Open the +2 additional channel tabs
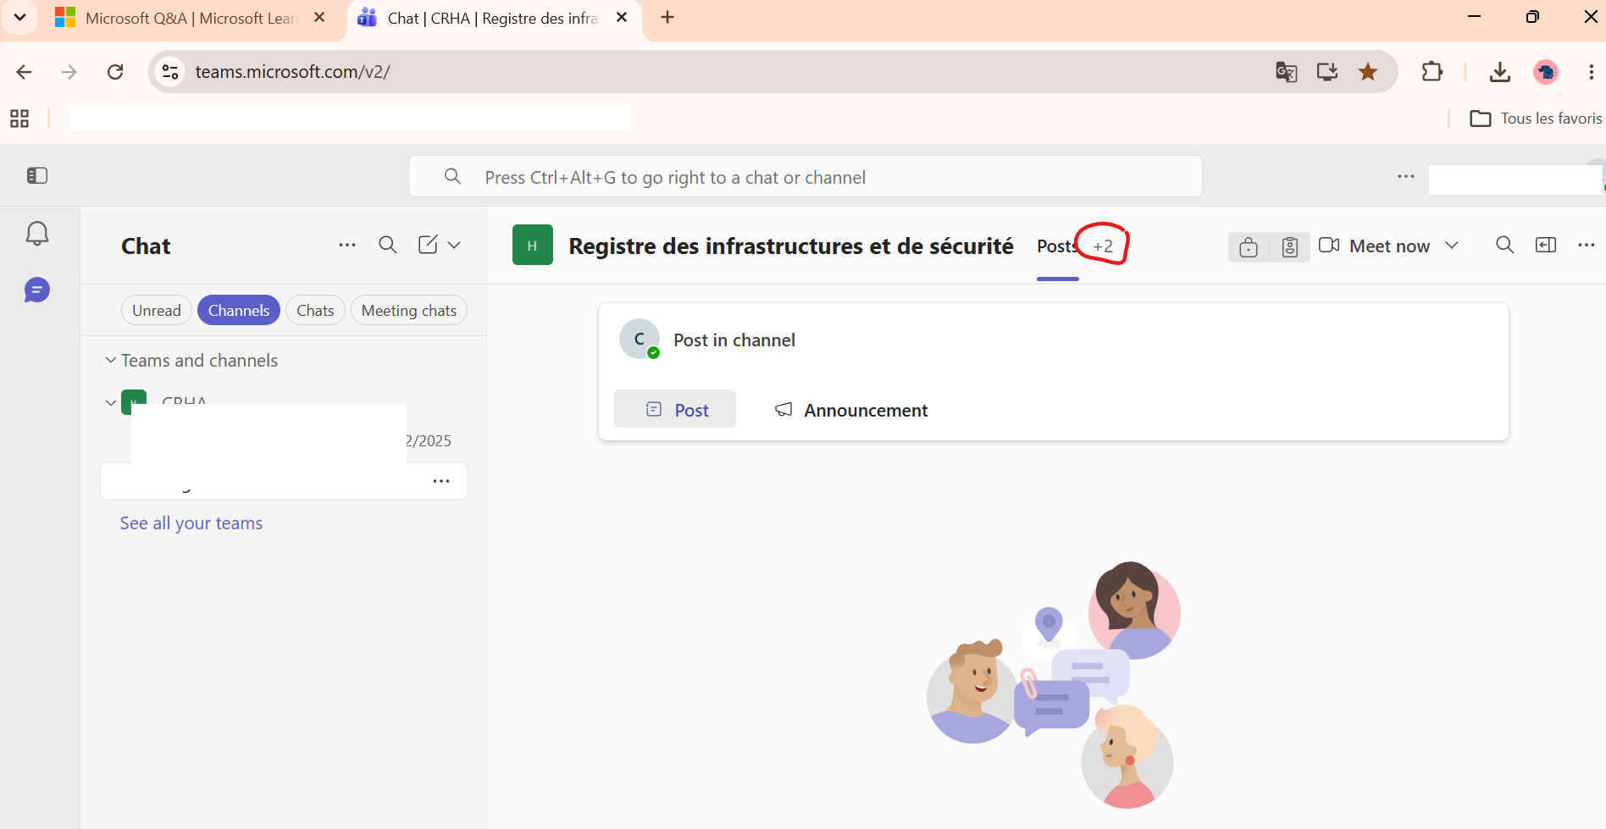This screenshot has height=829, width=1606. (x=1103, y=246)
